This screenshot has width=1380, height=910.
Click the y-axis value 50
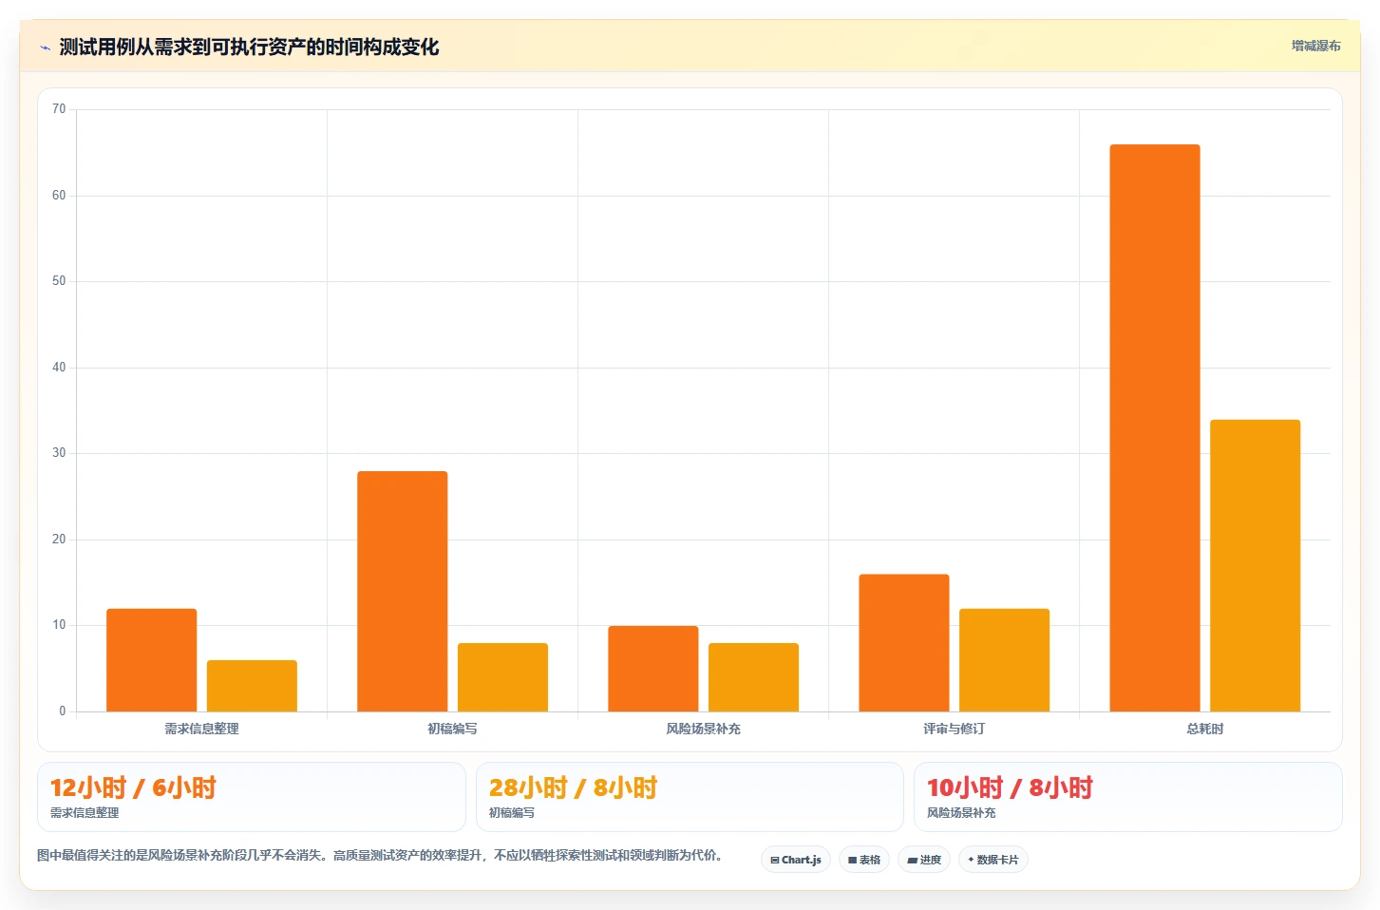click(59, 281)
